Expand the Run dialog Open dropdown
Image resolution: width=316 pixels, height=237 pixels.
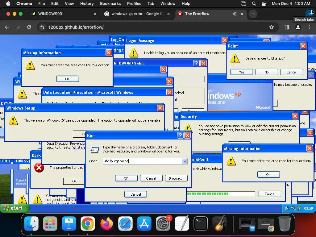tap(185, 161)
